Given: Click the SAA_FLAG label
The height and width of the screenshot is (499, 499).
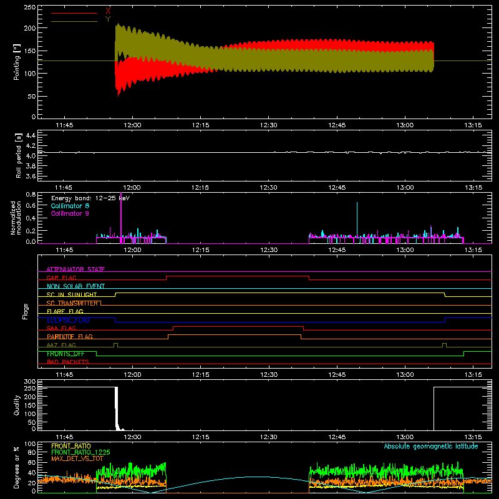Looking at the screenshot, I should 61,328.
